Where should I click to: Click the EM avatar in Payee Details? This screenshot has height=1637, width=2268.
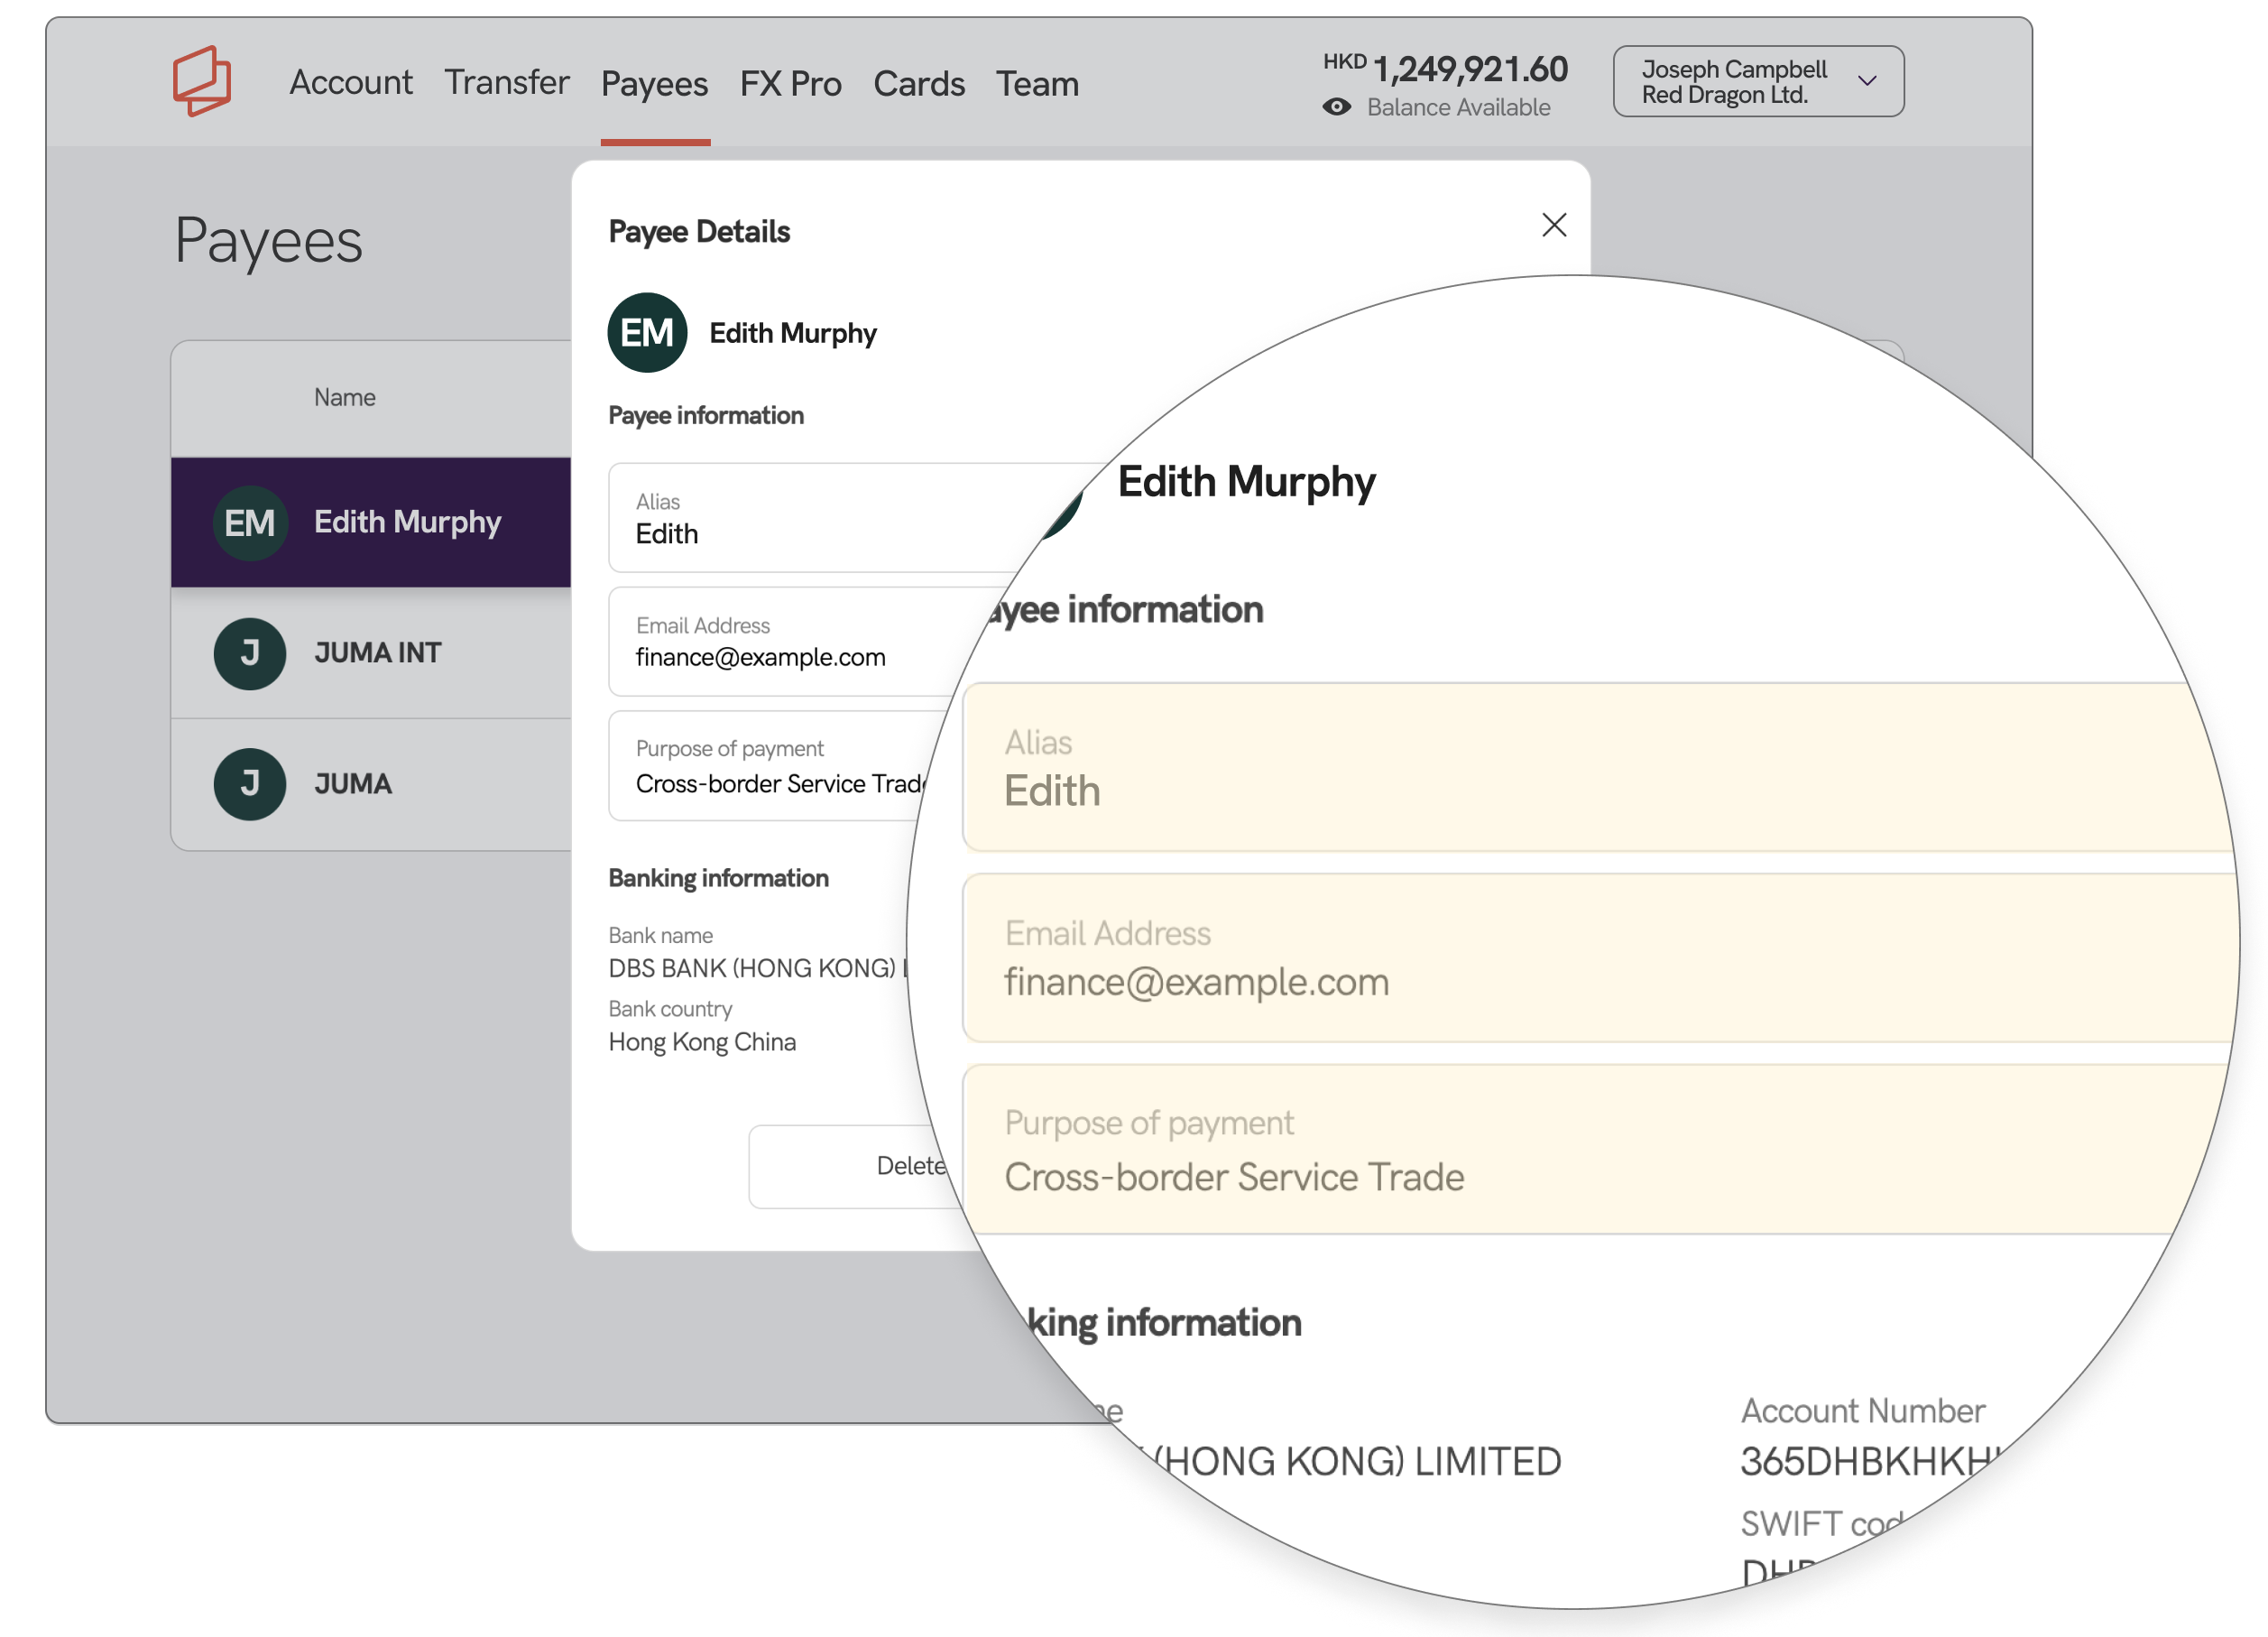647,333
